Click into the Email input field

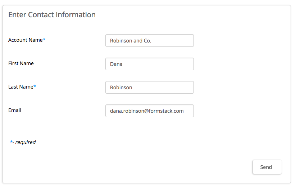point(149,111)
